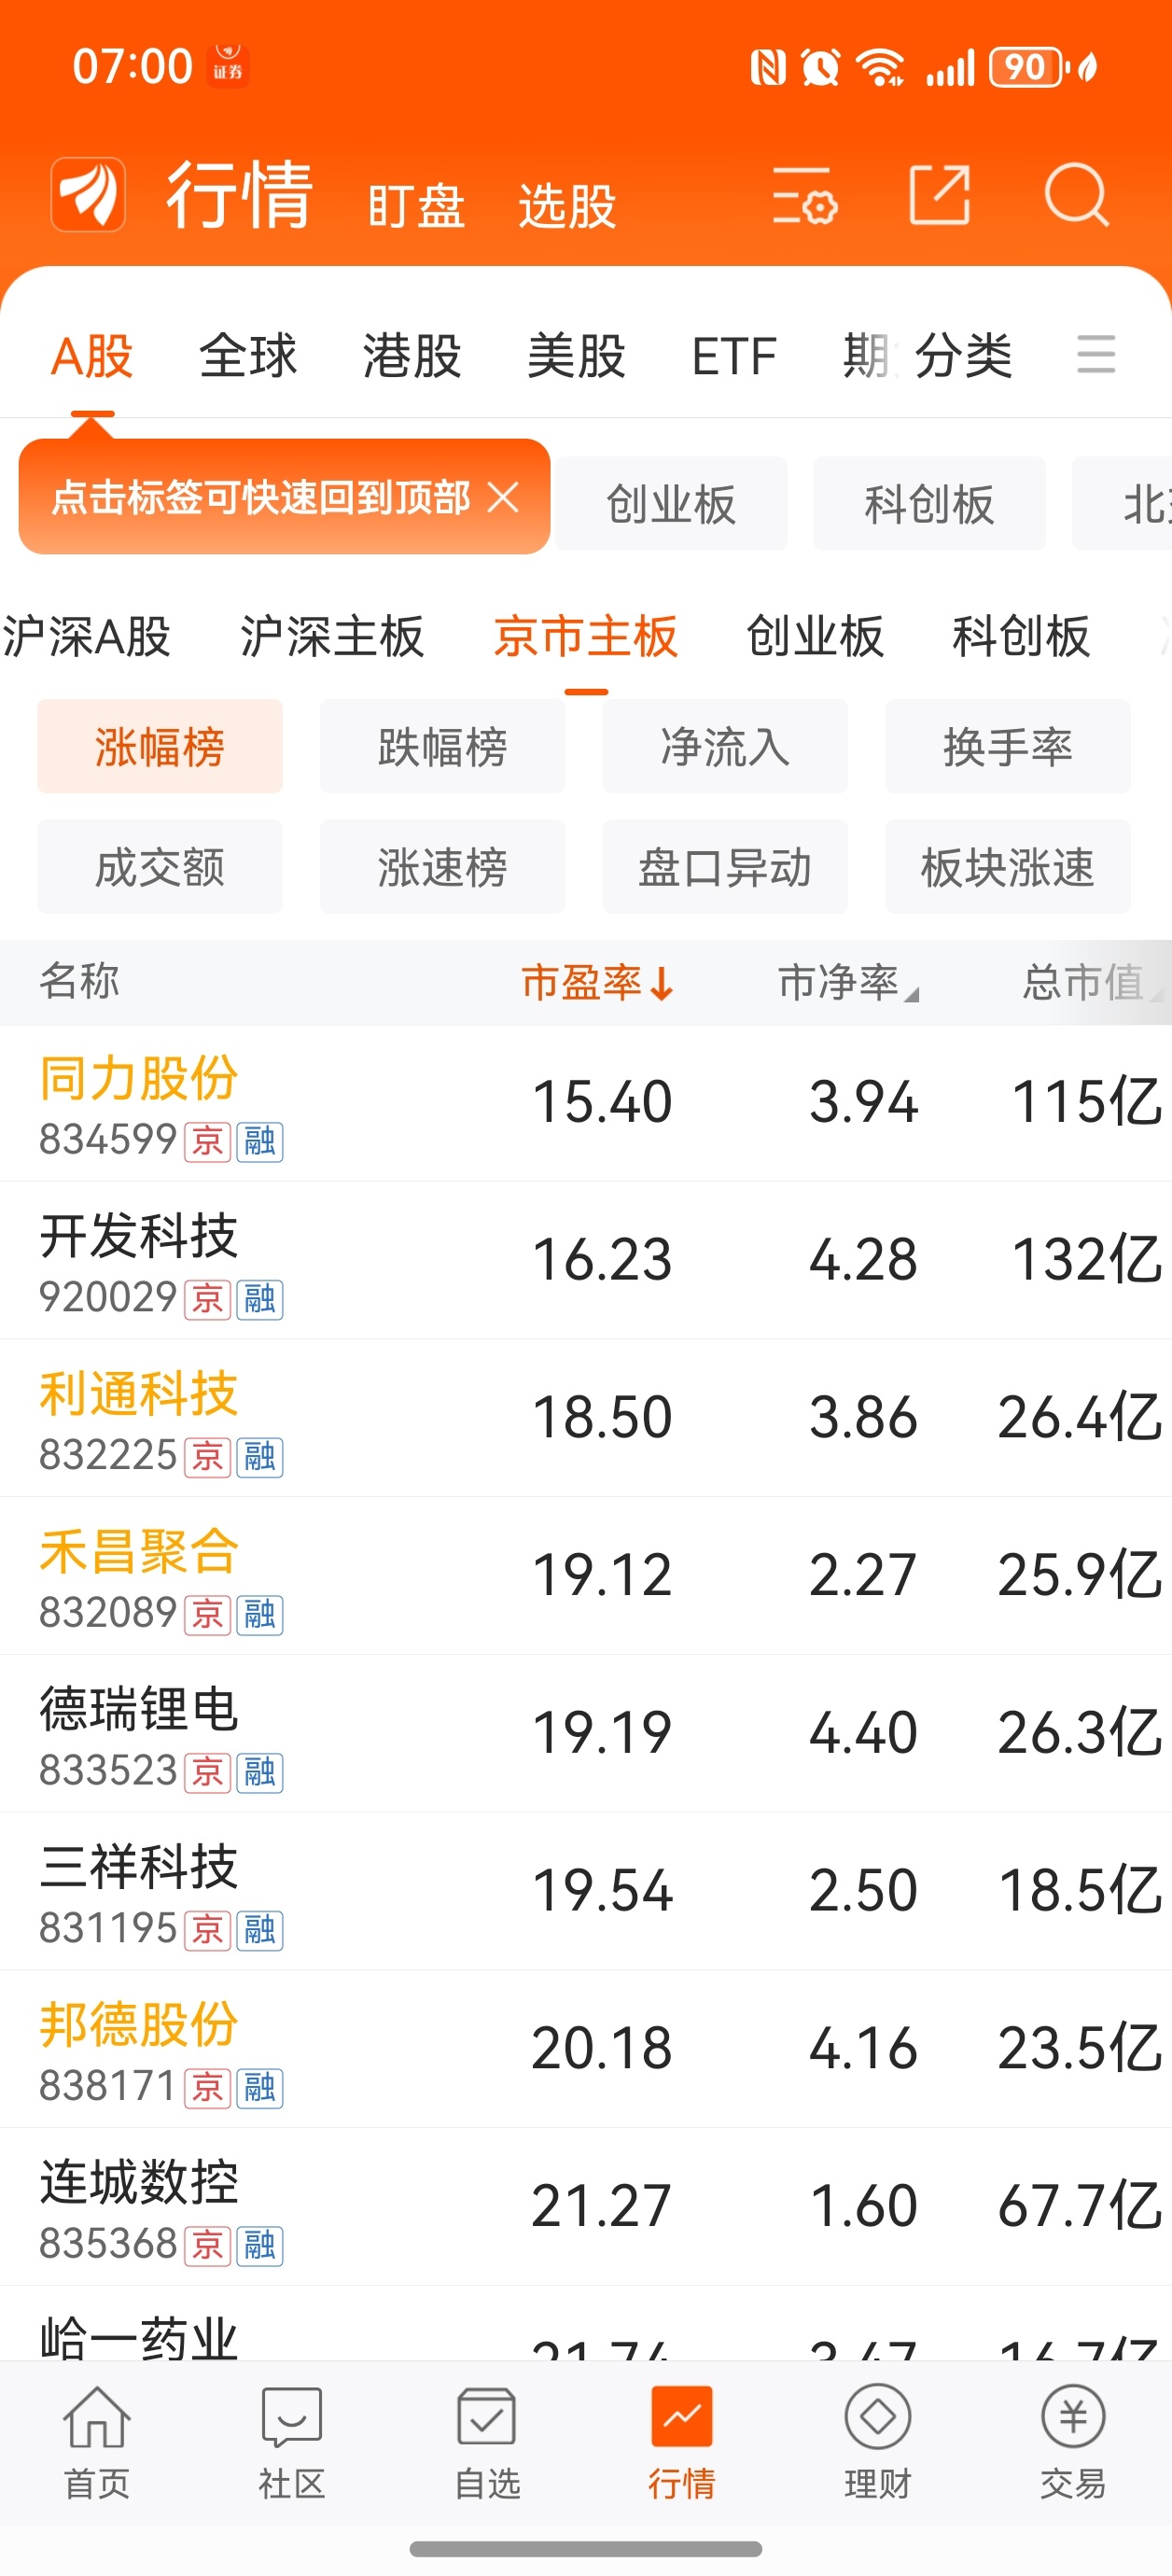Tap the 2.27 市净率 value
Viewport: 1172px width, 2576px height.
tap(863, 1575)
